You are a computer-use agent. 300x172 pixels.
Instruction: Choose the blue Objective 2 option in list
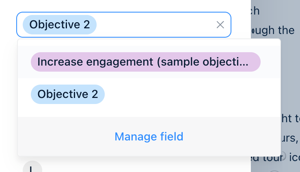[x=68, y=94]
